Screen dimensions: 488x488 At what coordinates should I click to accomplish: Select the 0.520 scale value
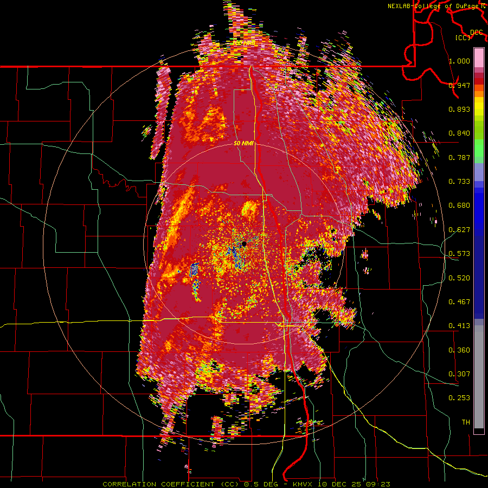click(459, 278)
